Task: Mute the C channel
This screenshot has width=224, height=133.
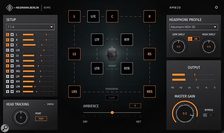Action: click(x=12, y=45)
